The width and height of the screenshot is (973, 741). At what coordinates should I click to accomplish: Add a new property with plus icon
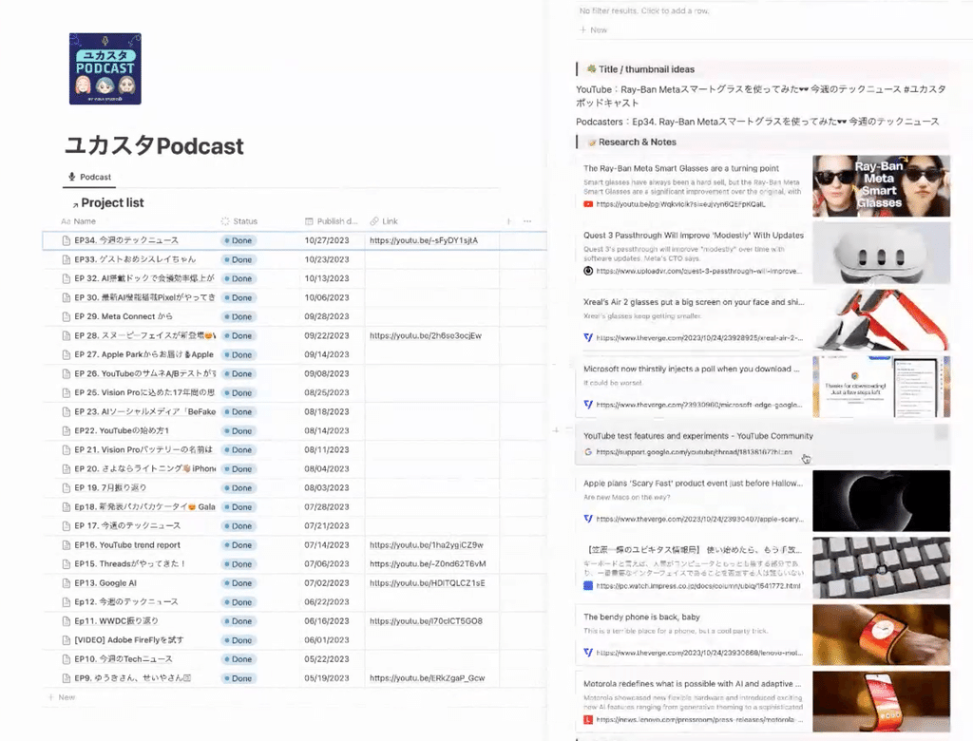(x=509, y=221)
